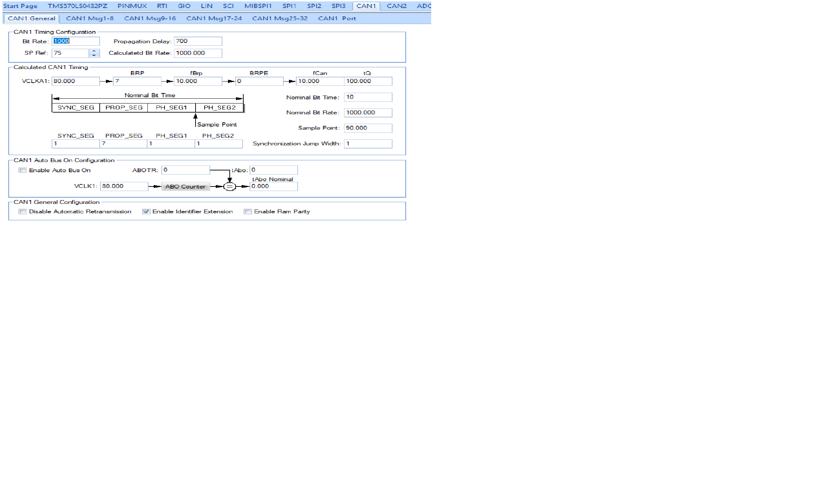This screenshot has width=831, height=504.
Task: Click the Propagation Delay field
Action: [x=198, y=41]
